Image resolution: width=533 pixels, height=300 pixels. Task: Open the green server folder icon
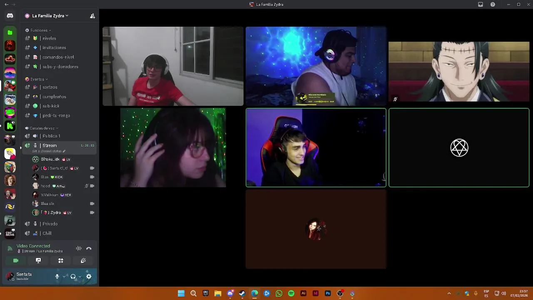[x=10, y=32]
